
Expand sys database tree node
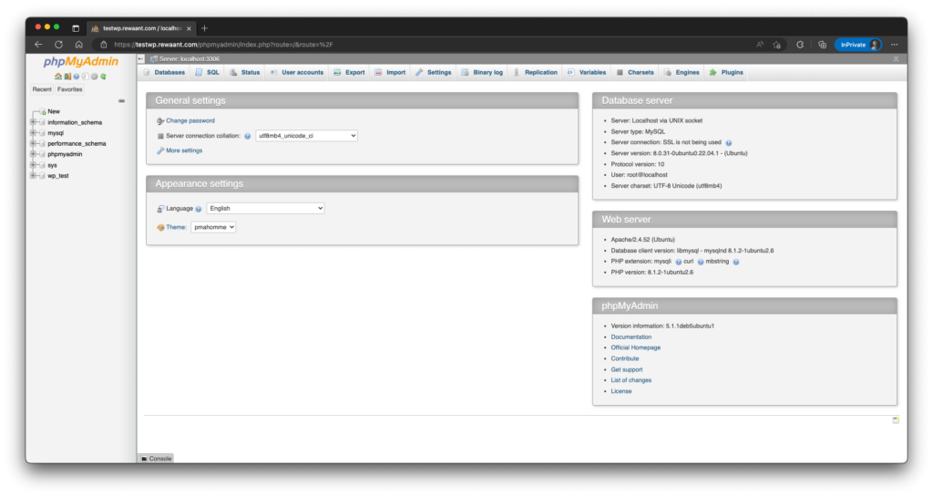tap(34, 165)
